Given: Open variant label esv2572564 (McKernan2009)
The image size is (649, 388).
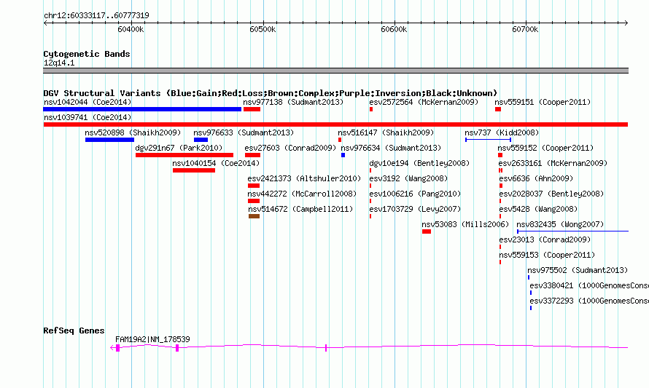Looking at the screenshot, I should pyautogui.click(x=424, y=102).
